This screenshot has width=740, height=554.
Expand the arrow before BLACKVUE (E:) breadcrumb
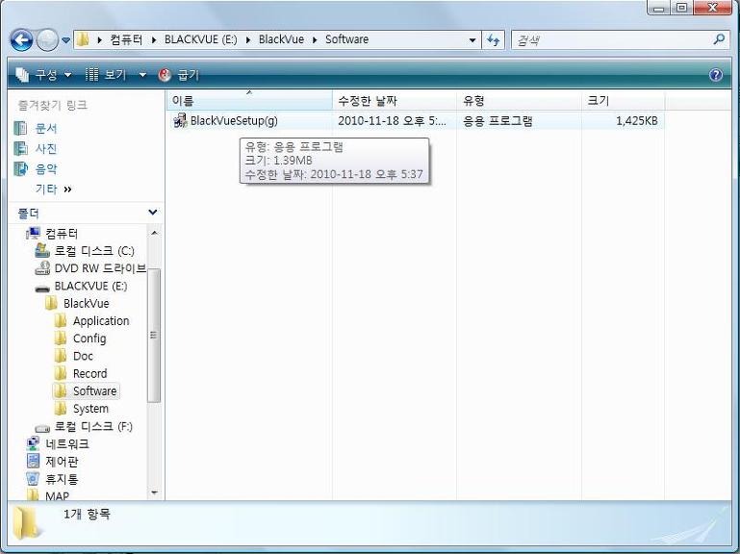154,40
